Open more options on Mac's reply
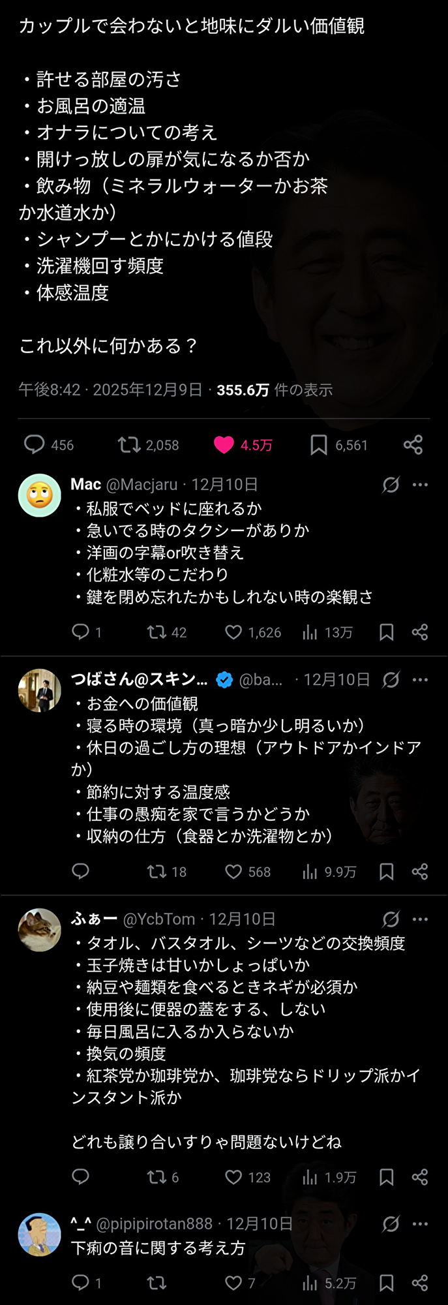The image size is (448, 1305). click(x=421, y=485)
